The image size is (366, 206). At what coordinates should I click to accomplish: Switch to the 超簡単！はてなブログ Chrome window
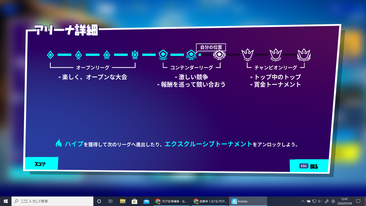coord(210,201)
